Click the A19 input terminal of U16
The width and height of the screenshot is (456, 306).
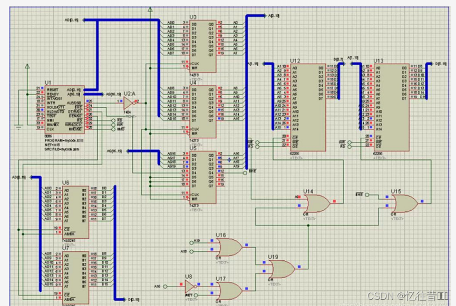tap(192, 243)
